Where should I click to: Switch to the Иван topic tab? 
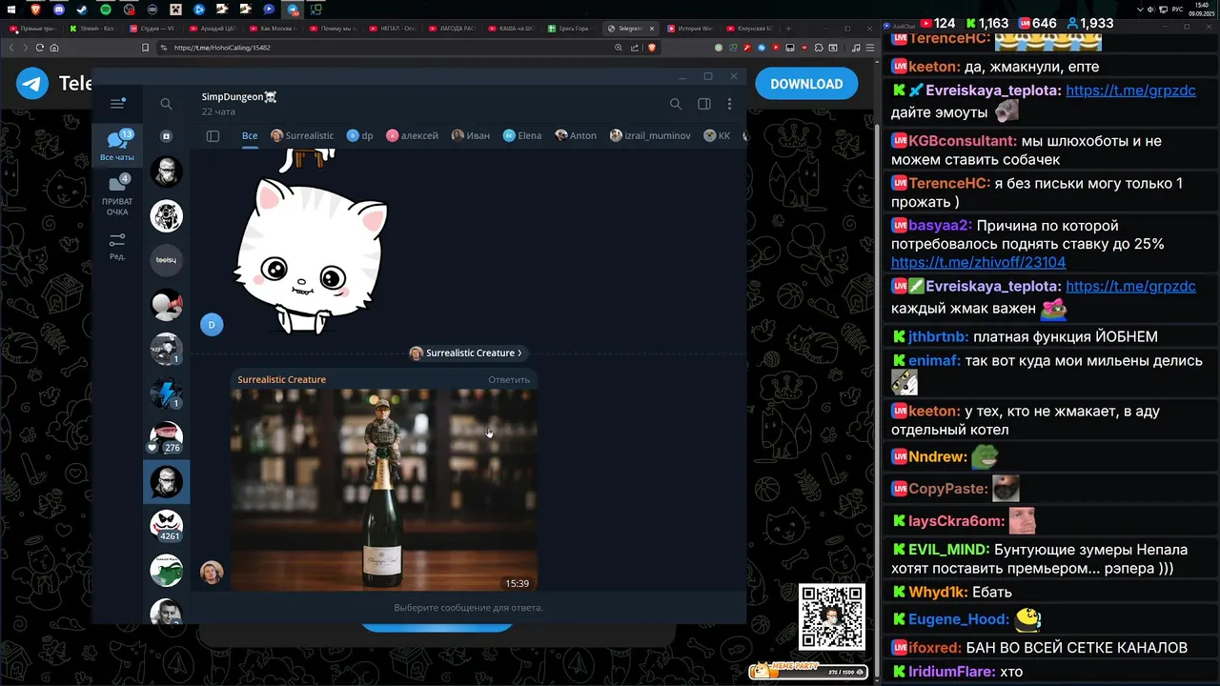coord(471,135)
